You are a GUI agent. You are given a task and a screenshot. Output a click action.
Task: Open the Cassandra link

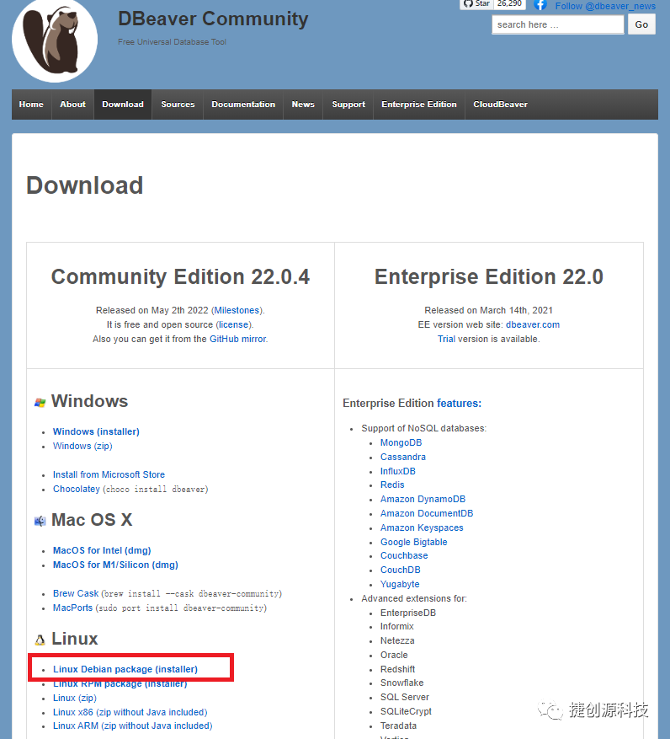pos(403,457)
